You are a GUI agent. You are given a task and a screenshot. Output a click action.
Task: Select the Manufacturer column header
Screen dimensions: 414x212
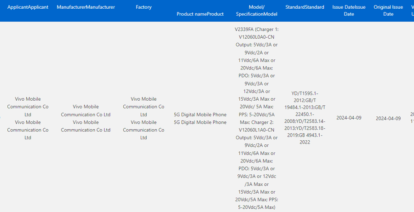click(x=86, y=7)
